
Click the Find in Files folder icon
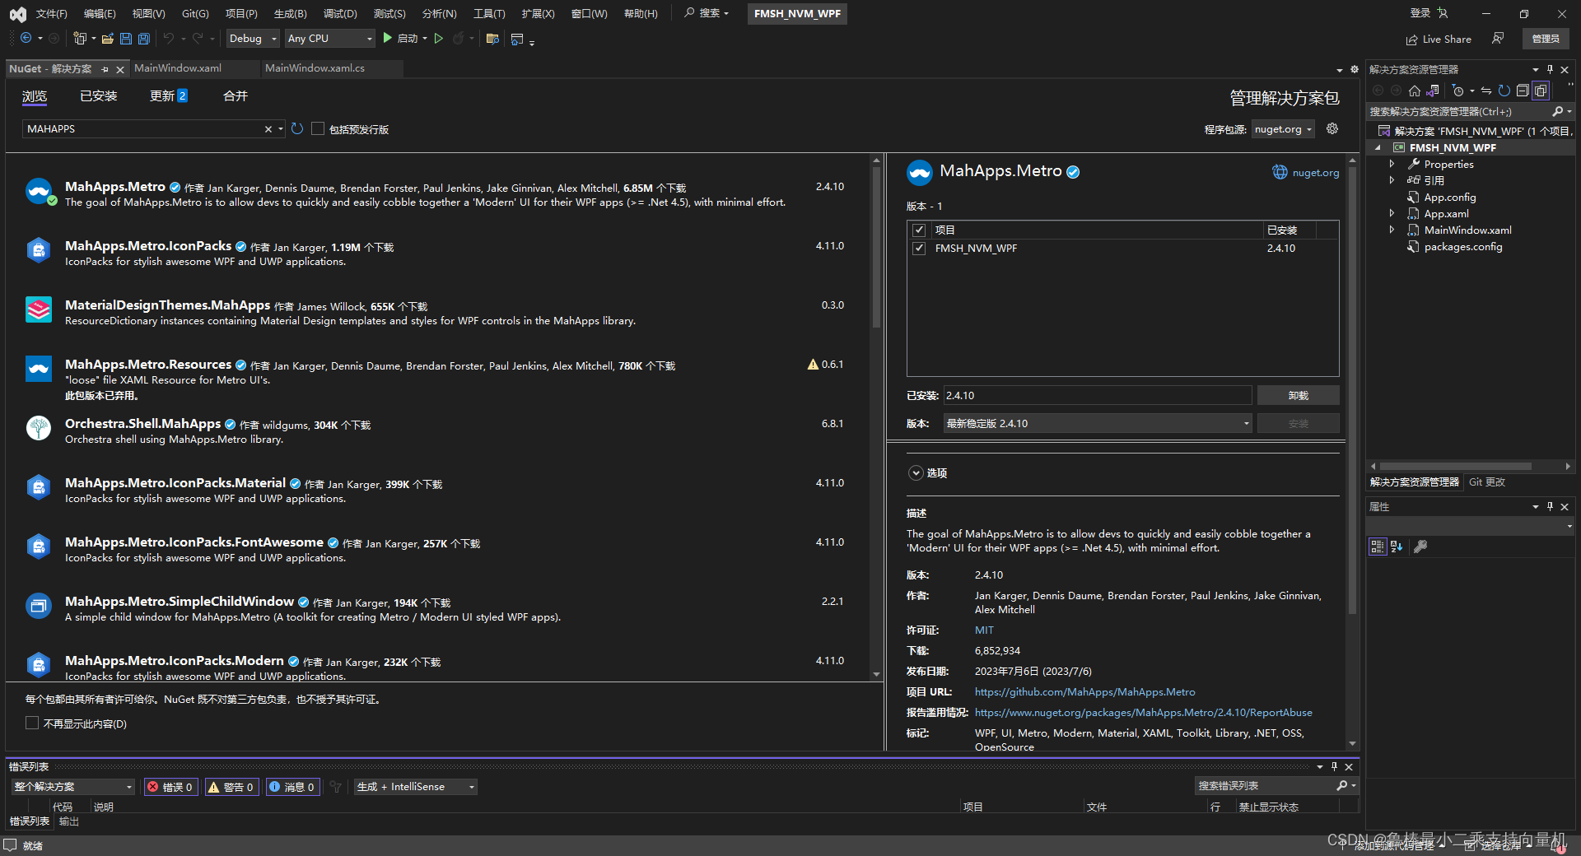click(492, 39)
